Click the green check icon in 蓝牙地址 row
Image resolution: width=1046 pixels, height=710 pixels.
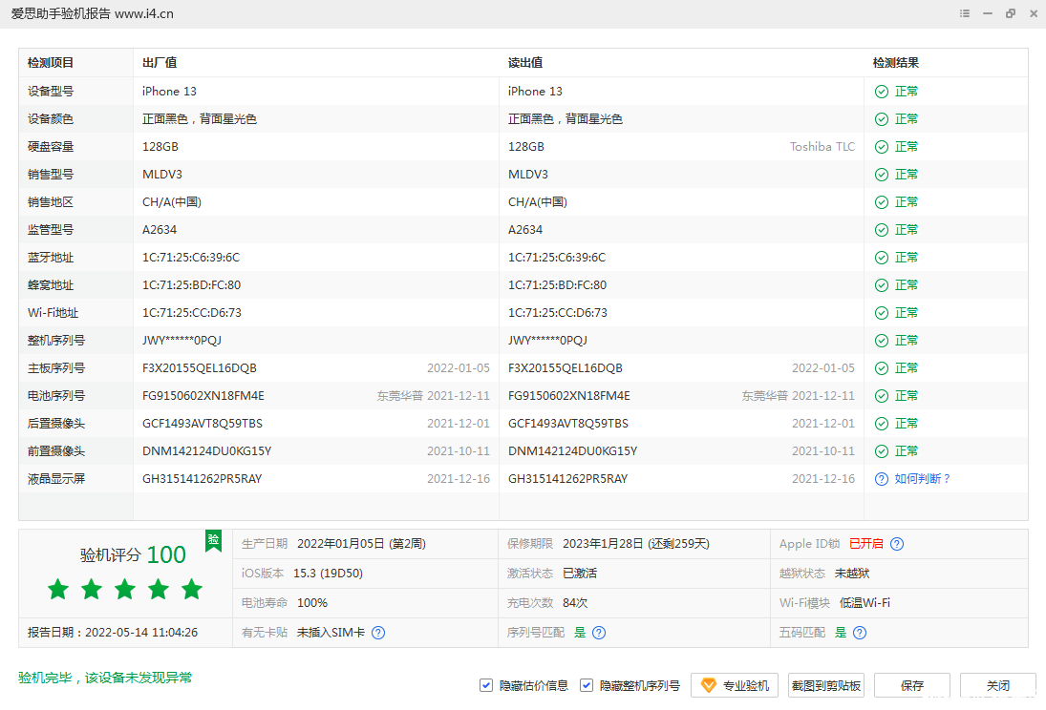click(882, 258)
